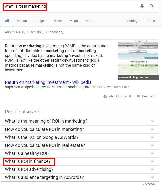Open the Maps tab
Screen dimensions: 162x187
(74, 21)
